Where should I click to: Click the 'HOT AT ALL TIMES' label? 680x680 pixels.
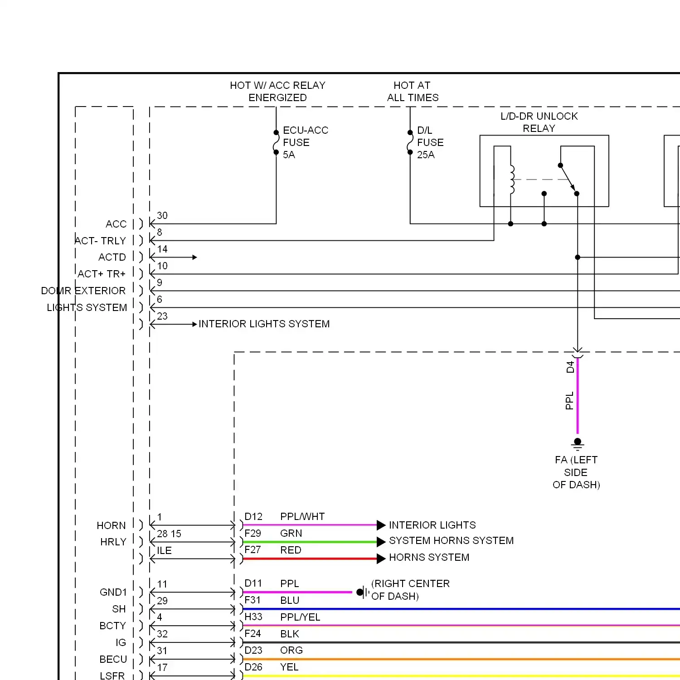[x=413, y=92]
